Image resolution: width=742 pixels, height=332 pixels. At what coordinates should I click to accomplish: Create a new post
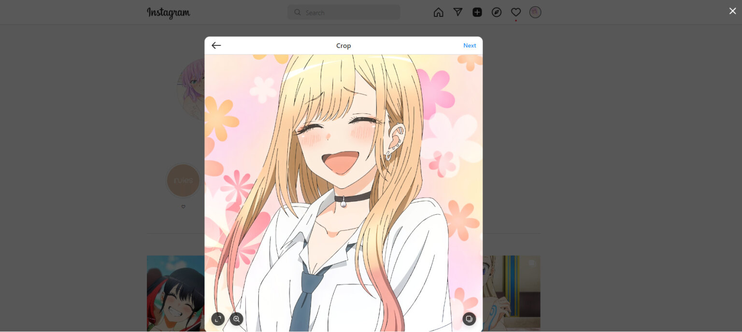coord(477,12)
